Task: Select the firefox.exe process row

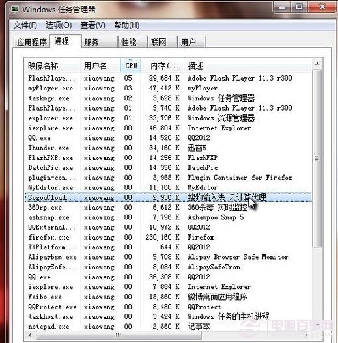Action: pyautogui.click(x=168, y=237)
